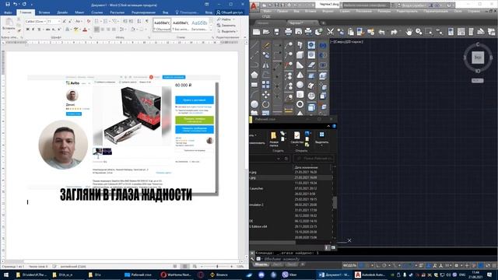Select the Move tool in AutoCAD's modify palette
Image resolution: width=498 pixels, height=280 pixels.
point(266,95)
